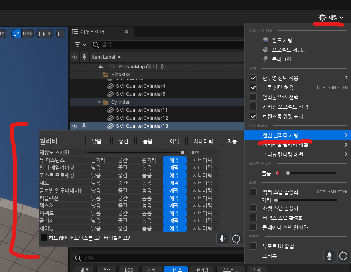Set 안티 에일리어싱 to 높음
Image resolution: width=351 pixels, height=272 pixels.
(147, 168)
